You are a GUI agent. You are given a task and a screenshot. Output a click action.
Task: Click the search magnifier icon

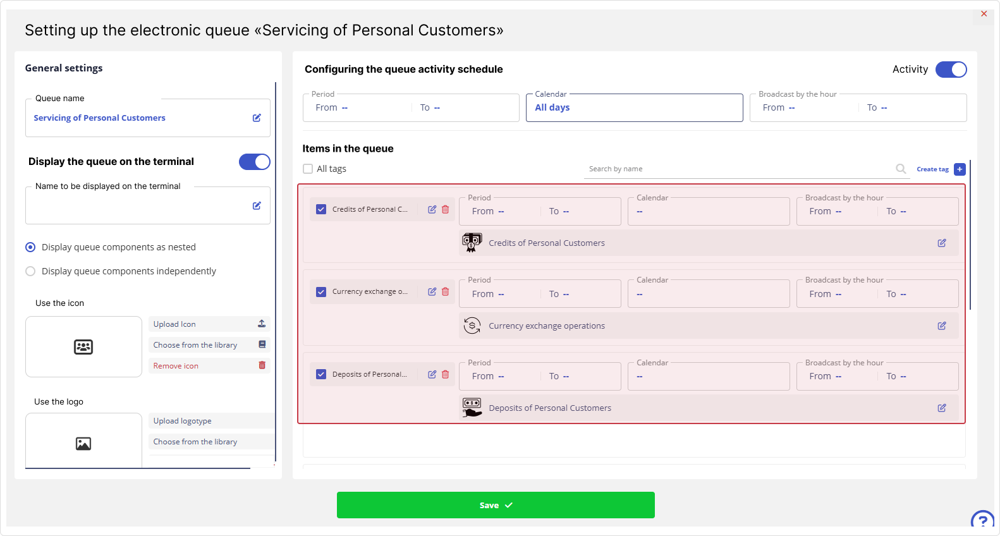901,169
